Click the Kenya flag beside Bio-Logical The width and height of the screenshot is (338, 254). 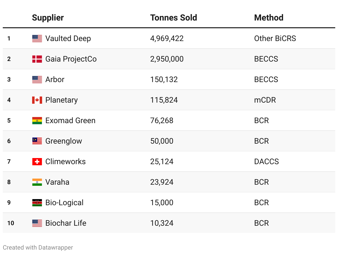pos(37,203)
